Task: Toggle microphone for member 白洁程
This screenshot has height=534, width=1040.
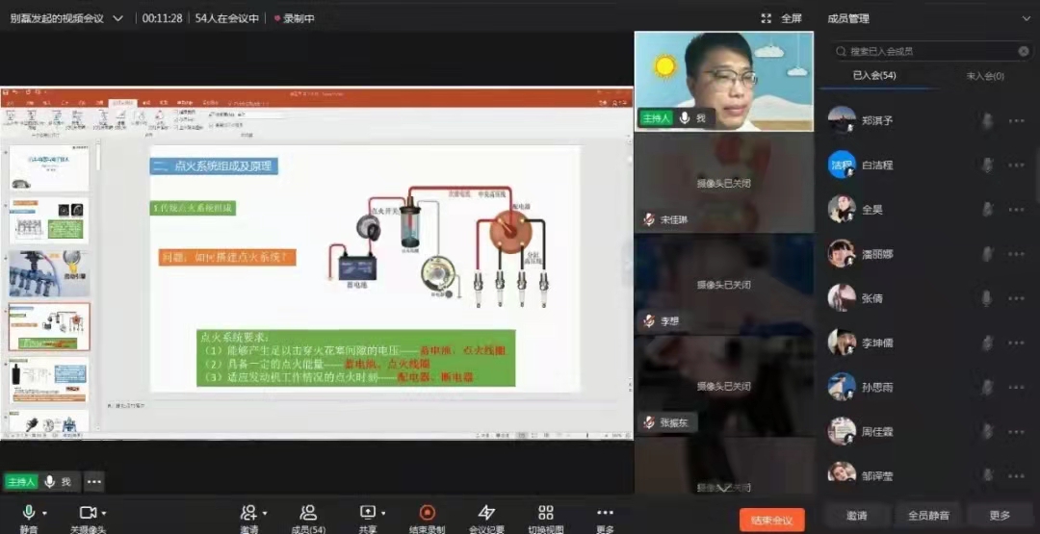Action: [987, 165]
